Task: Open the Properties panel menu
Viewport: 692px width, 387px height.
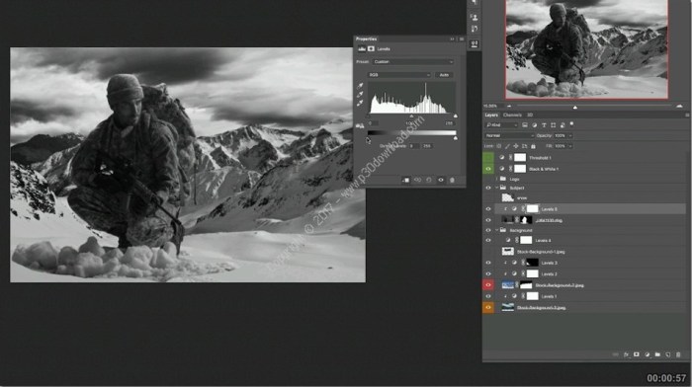Action: click(x=462, y=39)
